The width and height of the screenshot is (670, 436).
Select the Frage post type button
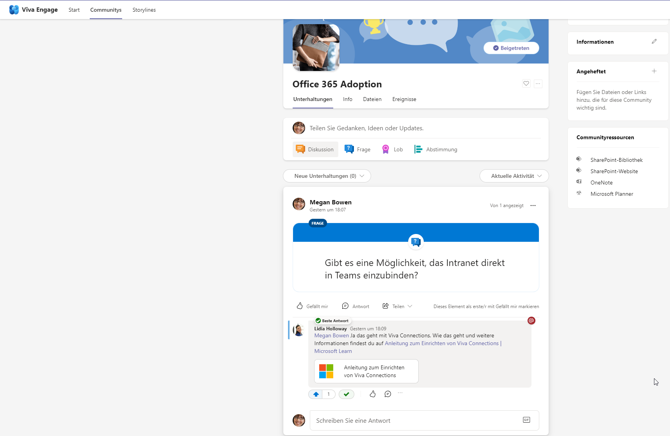(357, 149)
